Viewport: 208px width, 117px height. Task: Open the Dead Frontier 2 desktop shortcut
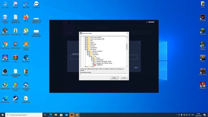[x=203, y=72]
